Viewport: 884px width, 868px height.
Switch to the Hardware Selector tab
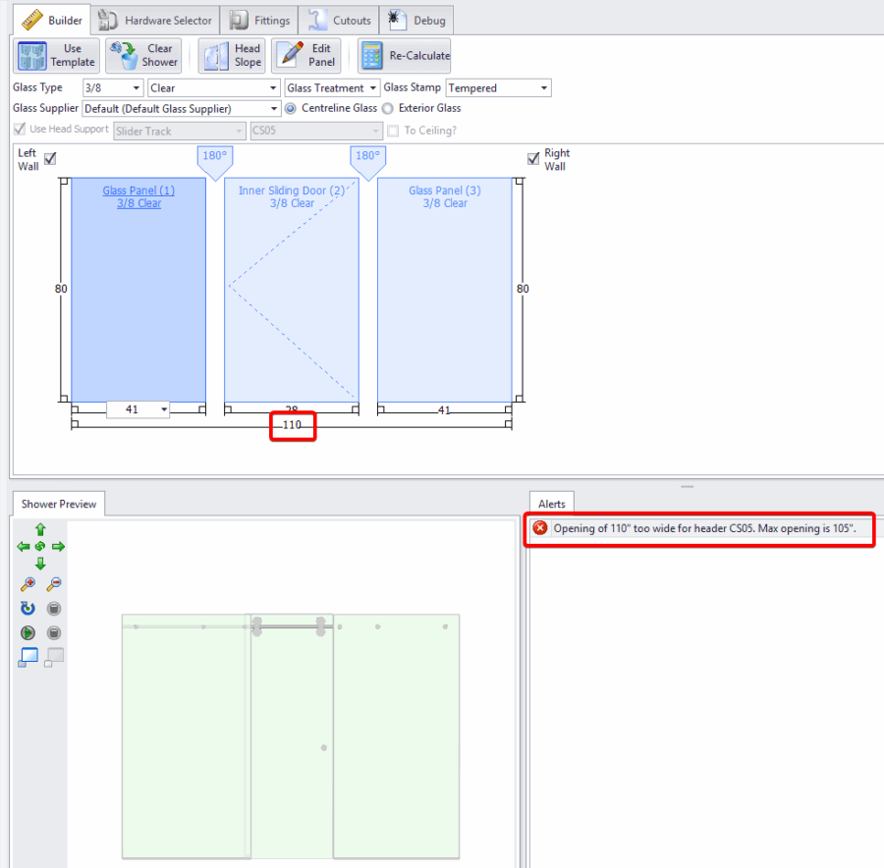pyautogui.click(x=156, y=20)
